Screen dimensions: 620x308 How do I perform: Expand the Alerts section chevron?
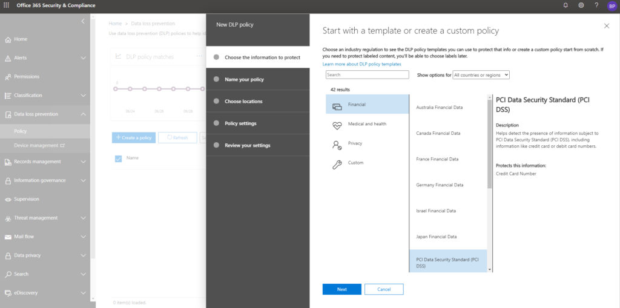click(x=83, y=58)
